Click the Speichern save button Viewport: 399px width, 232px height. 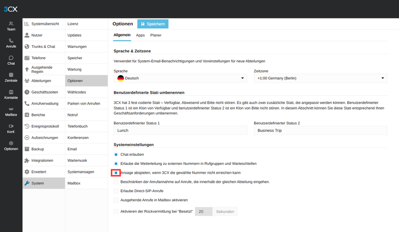(x=153, y=24)
